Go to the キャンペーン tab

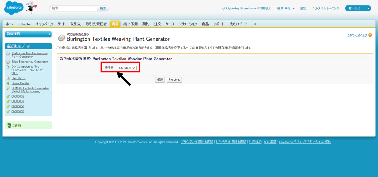click(45, 24)
